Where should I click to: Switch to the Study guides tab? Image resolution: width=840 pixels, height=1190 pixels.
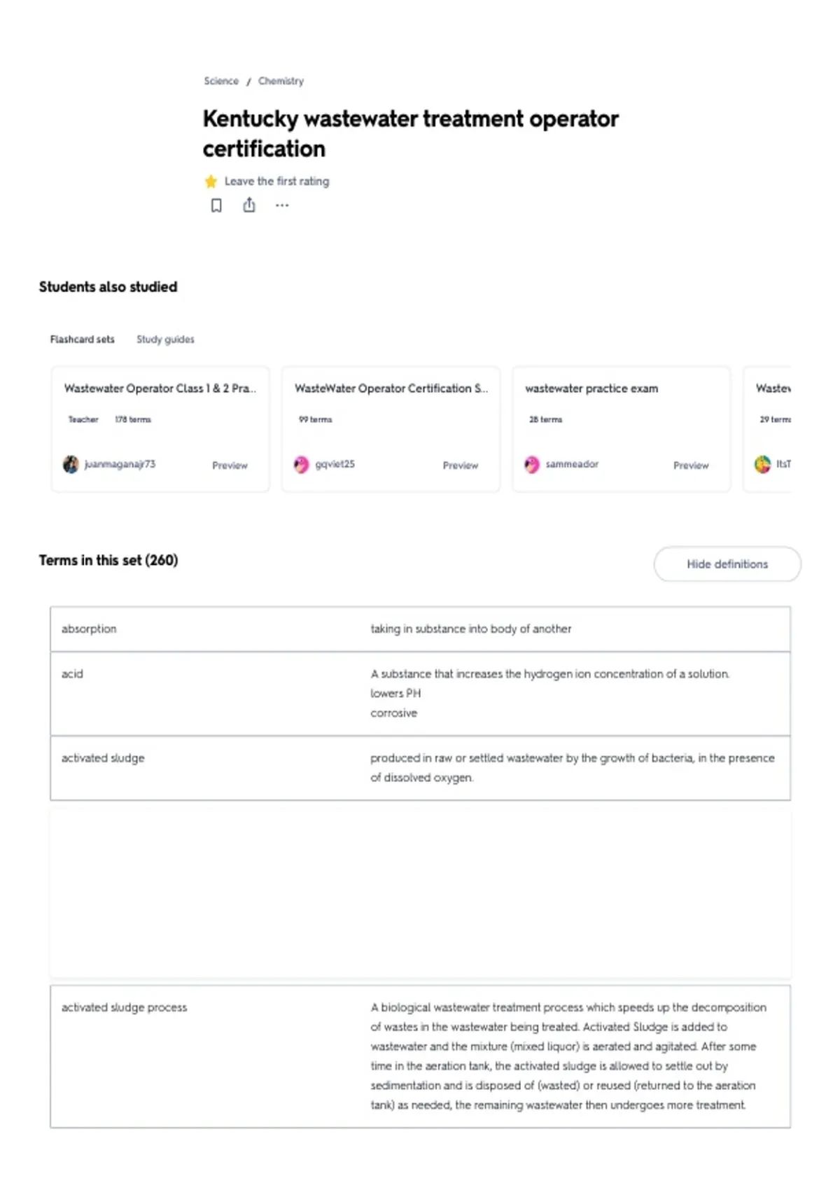coord(165,339)
